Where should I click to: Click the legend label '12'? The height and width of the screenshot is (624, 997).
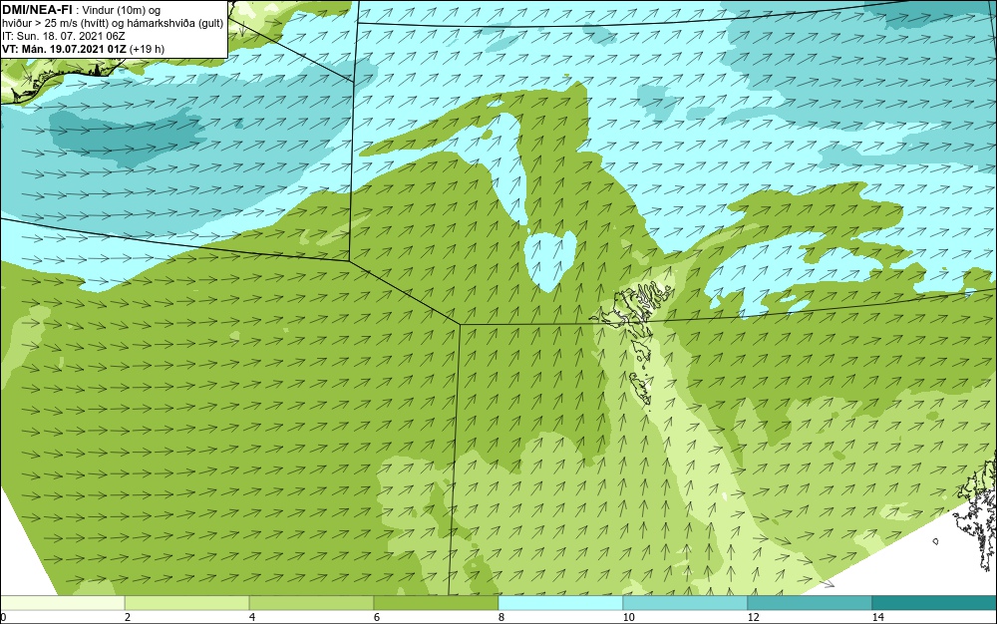[x=754, y=617]
